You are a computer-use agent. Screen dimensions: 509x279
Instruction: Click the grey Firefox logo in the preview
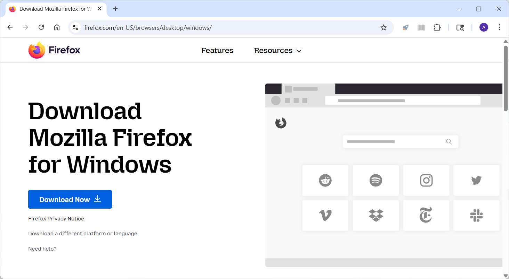click(281, 123)
